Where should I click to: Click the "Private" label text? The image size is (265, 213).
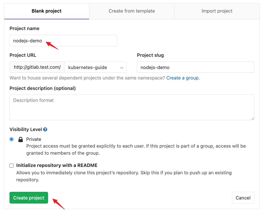[34, 139]
